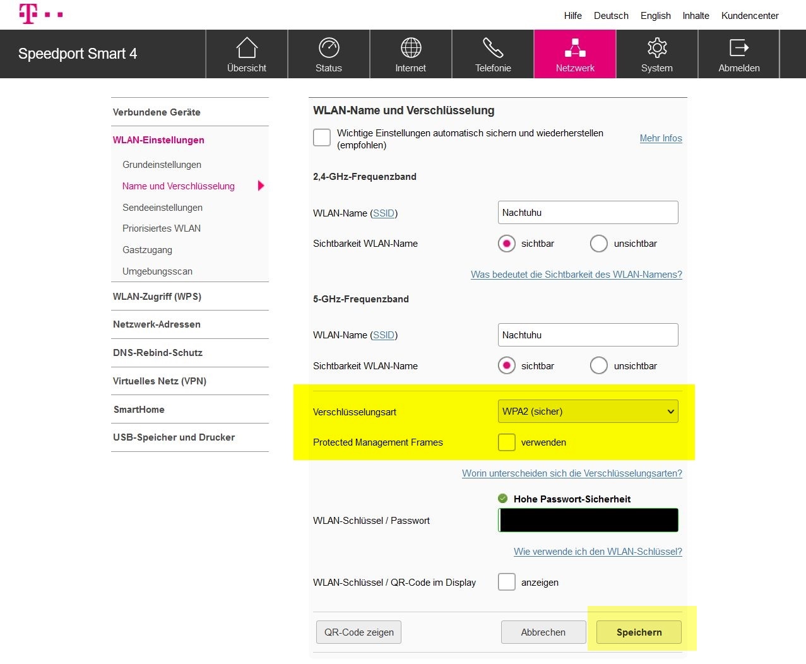Screen dimensions: 806x664
Task: Open the Status gauge icon
Action: [x=329, y=48]
